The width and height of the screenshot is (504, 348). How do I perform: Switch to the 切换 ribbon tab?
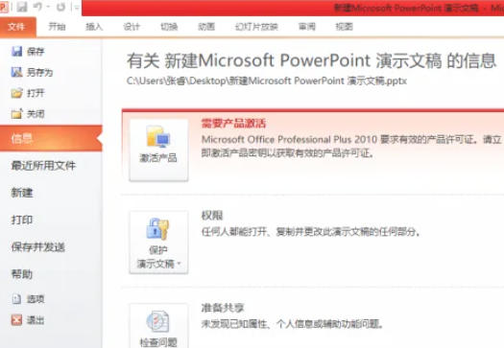(169, 27)
